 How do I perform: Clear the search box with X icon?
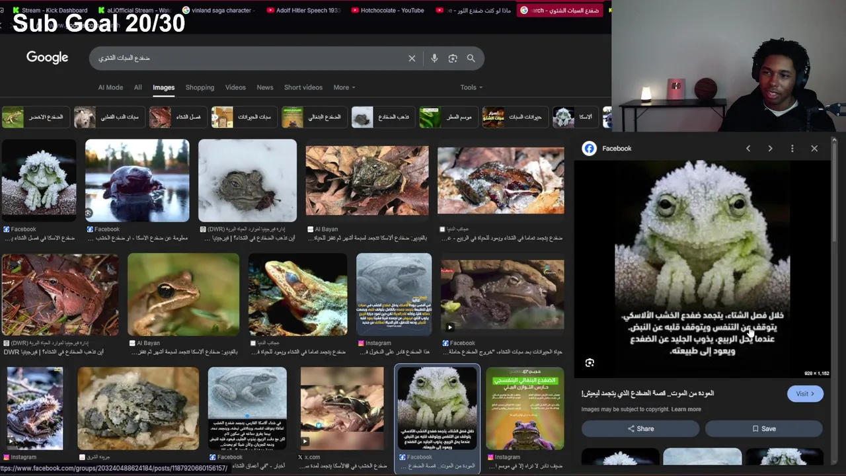[x=412, y=58]
